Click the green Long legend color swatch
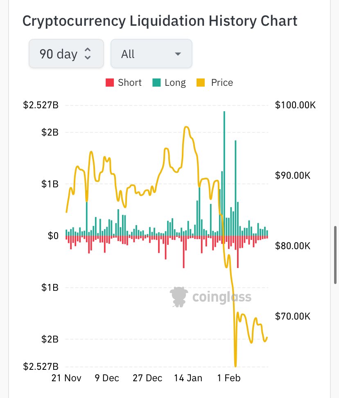This screenshot has width=339, height=398. [156, 83]
